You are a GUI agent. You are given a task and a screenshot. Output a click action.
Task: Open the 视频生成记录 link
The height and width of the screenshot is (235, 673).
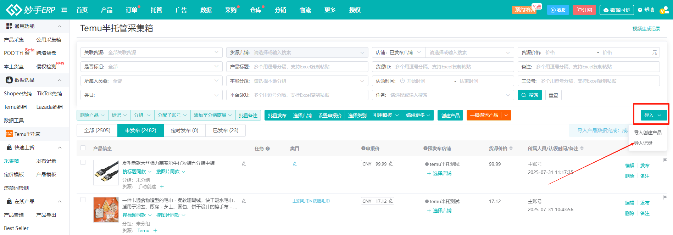pos(646,29)
